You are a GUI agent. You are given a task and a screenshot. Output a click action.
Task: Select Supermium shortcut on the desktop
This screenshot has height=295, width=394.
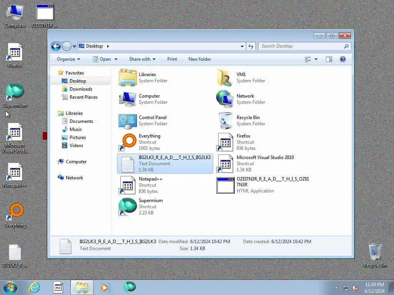(15, 96)
